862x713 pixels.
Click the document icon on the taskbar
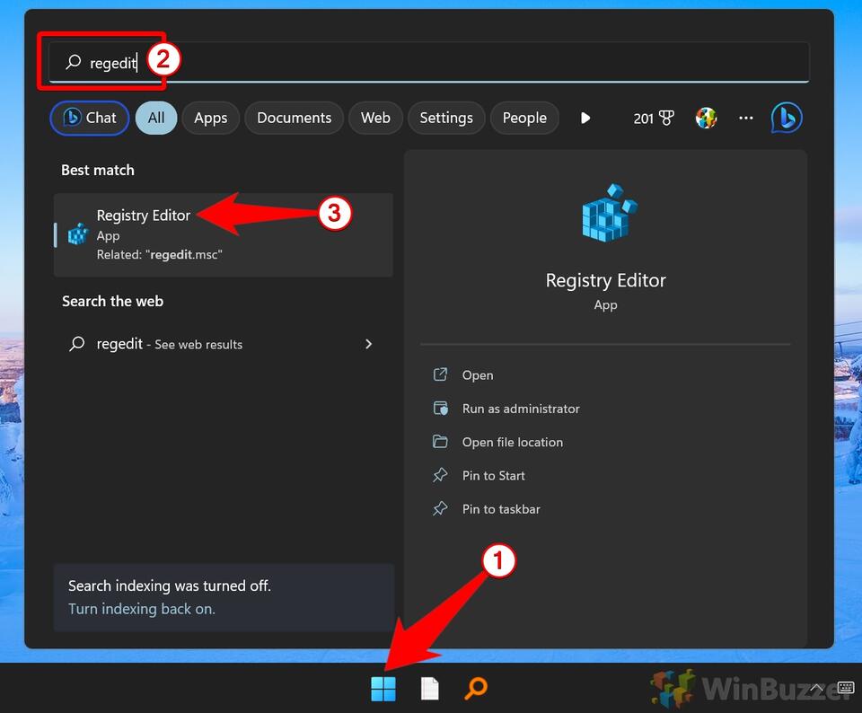click(x=429, y=688)
